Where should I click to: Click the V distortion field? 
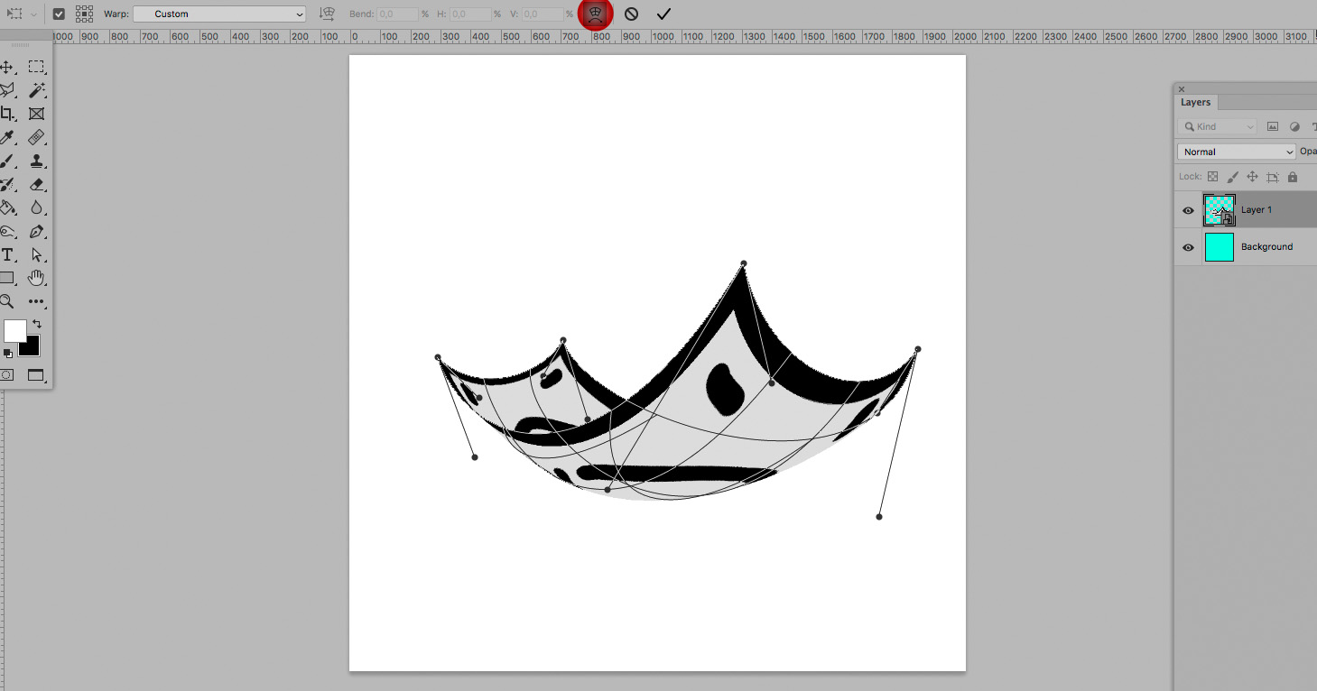click(x=543, y=14)
